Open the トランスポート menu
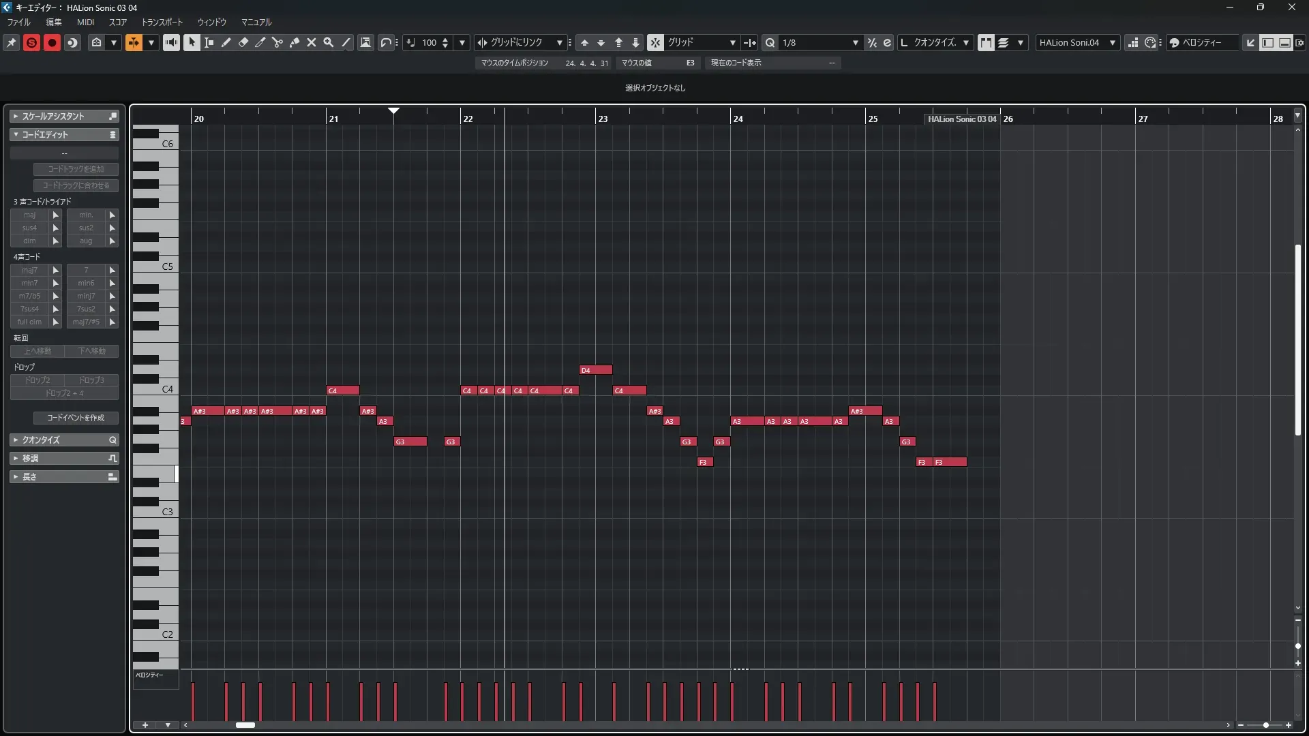 click(162, 22)
